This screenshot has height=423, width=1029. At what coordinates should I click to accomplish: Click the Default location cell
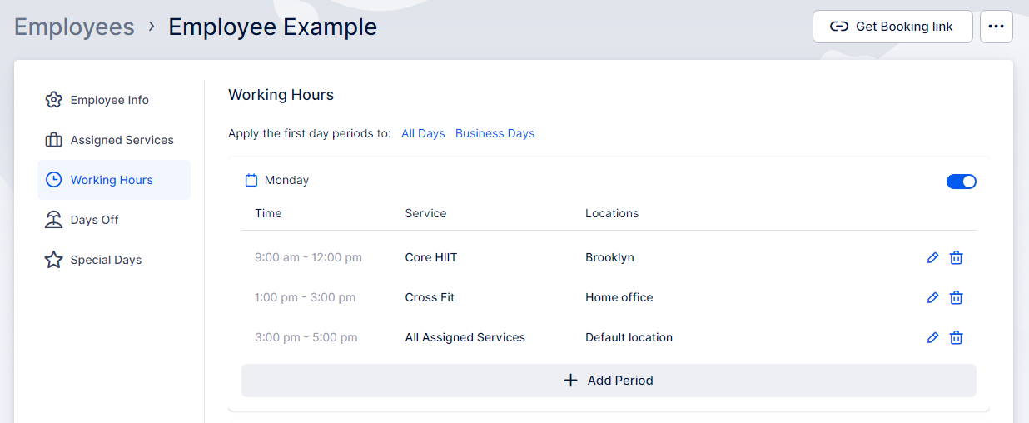click(x=629, y=338)
